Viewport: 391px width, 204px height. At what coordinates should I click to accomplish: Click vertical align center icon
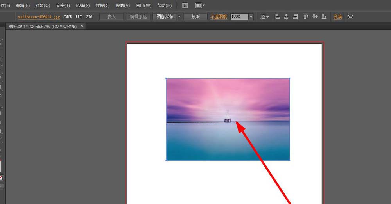click(315, 17)
